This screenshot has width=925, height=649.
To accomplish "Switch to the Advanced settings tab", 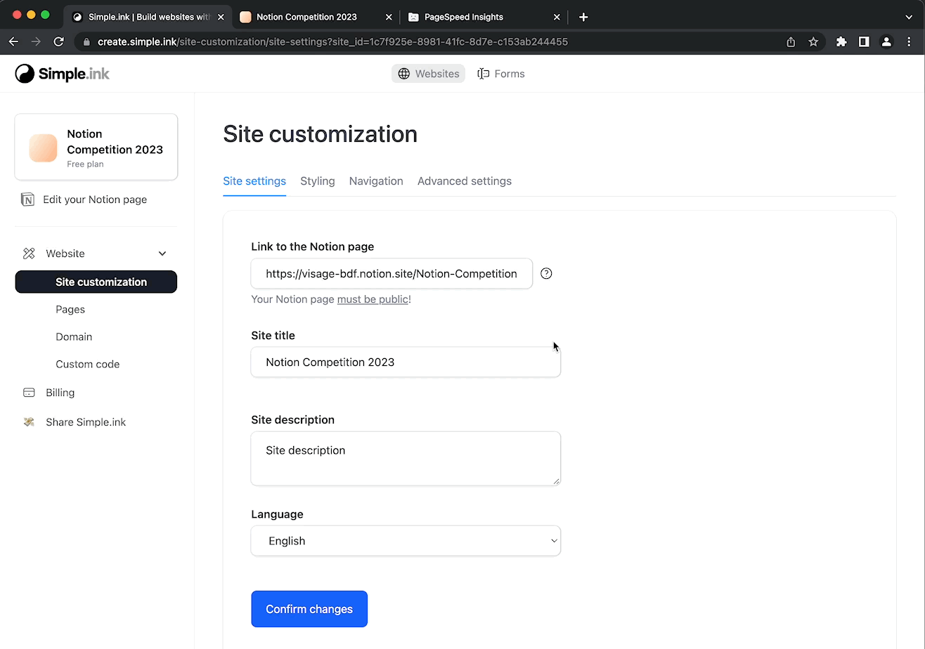I will click(x=465, y=181).
